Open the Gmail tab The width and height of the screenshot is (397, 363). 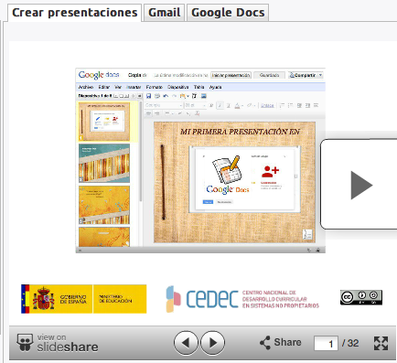tap(165, 13)
